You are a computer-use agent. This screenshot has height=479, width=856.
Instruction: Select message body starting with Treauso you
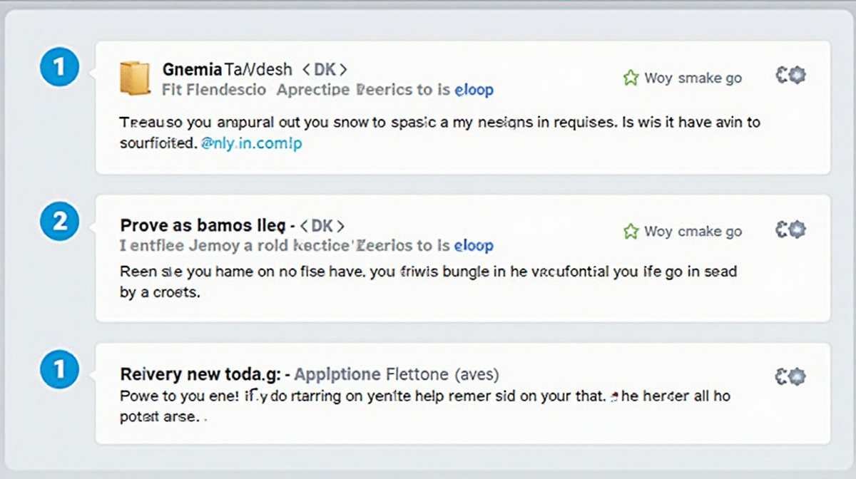pos(439,123)
